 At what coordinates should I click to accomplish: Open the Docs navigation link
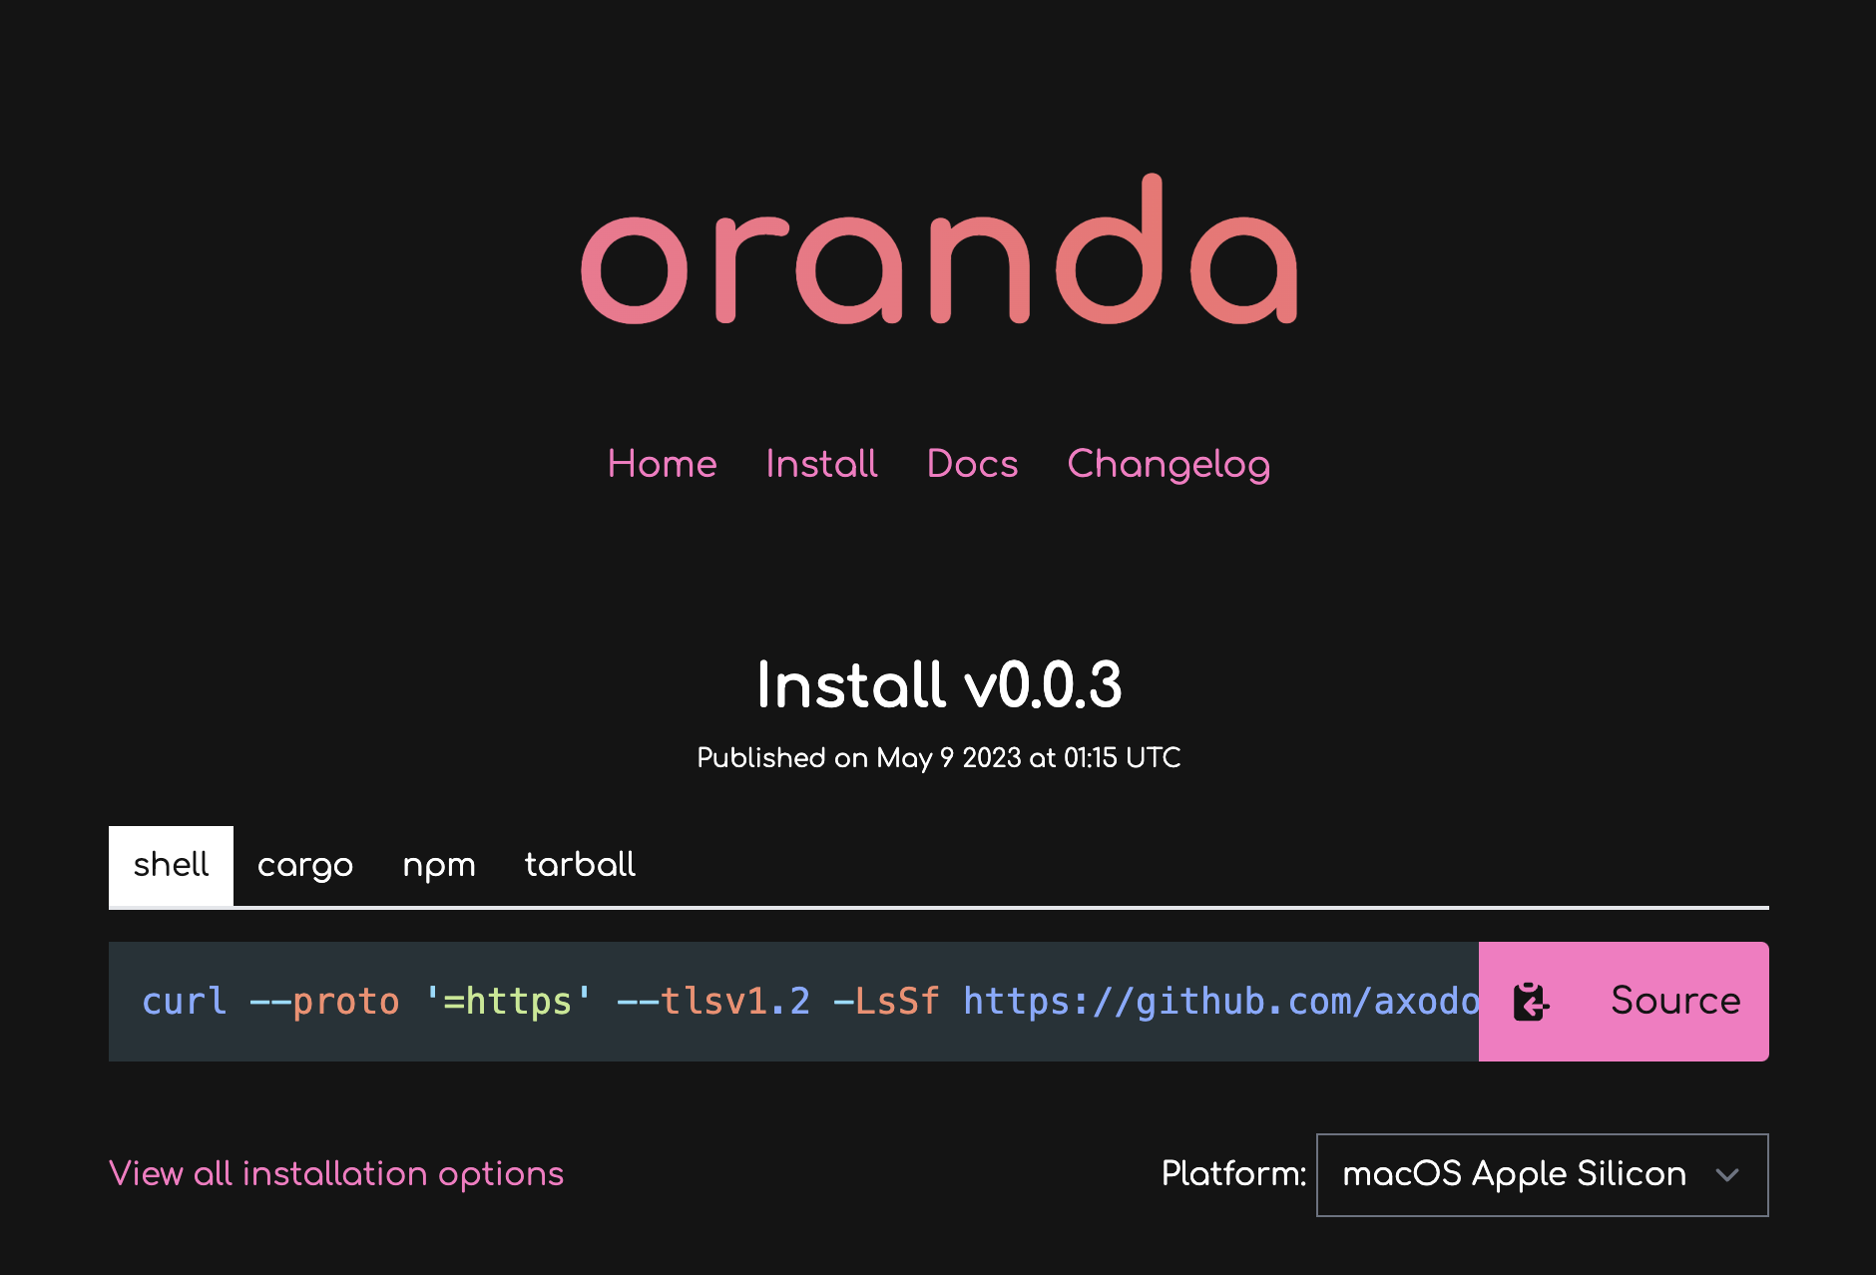tap(973, 464)
